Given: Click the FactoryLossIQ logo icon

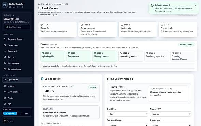Looking at the screenshot, I should (5, 5).
